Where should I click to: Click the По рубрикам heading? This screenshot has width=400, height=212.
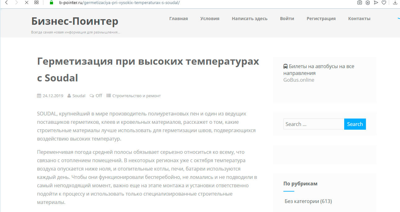coord(300,184)
